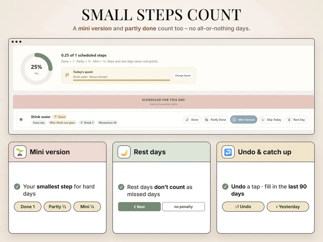This screenshot has height=242, width=323.
Task: Toggle the Mini Version option
Action: (x=244, y=119)
